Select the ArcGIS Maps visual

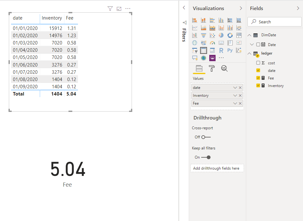[x=204, y=58]
